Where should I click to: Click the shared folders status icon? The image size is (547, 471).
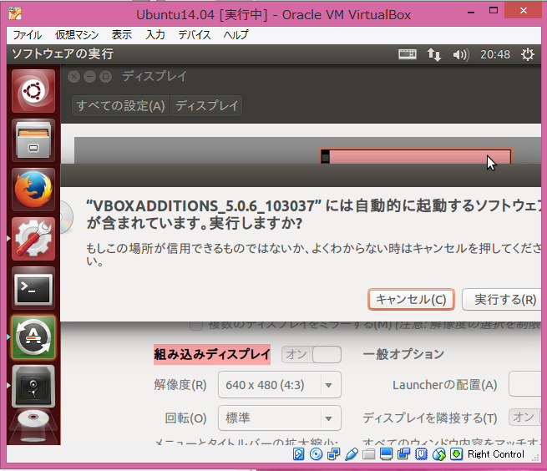(x=369, y=454)
